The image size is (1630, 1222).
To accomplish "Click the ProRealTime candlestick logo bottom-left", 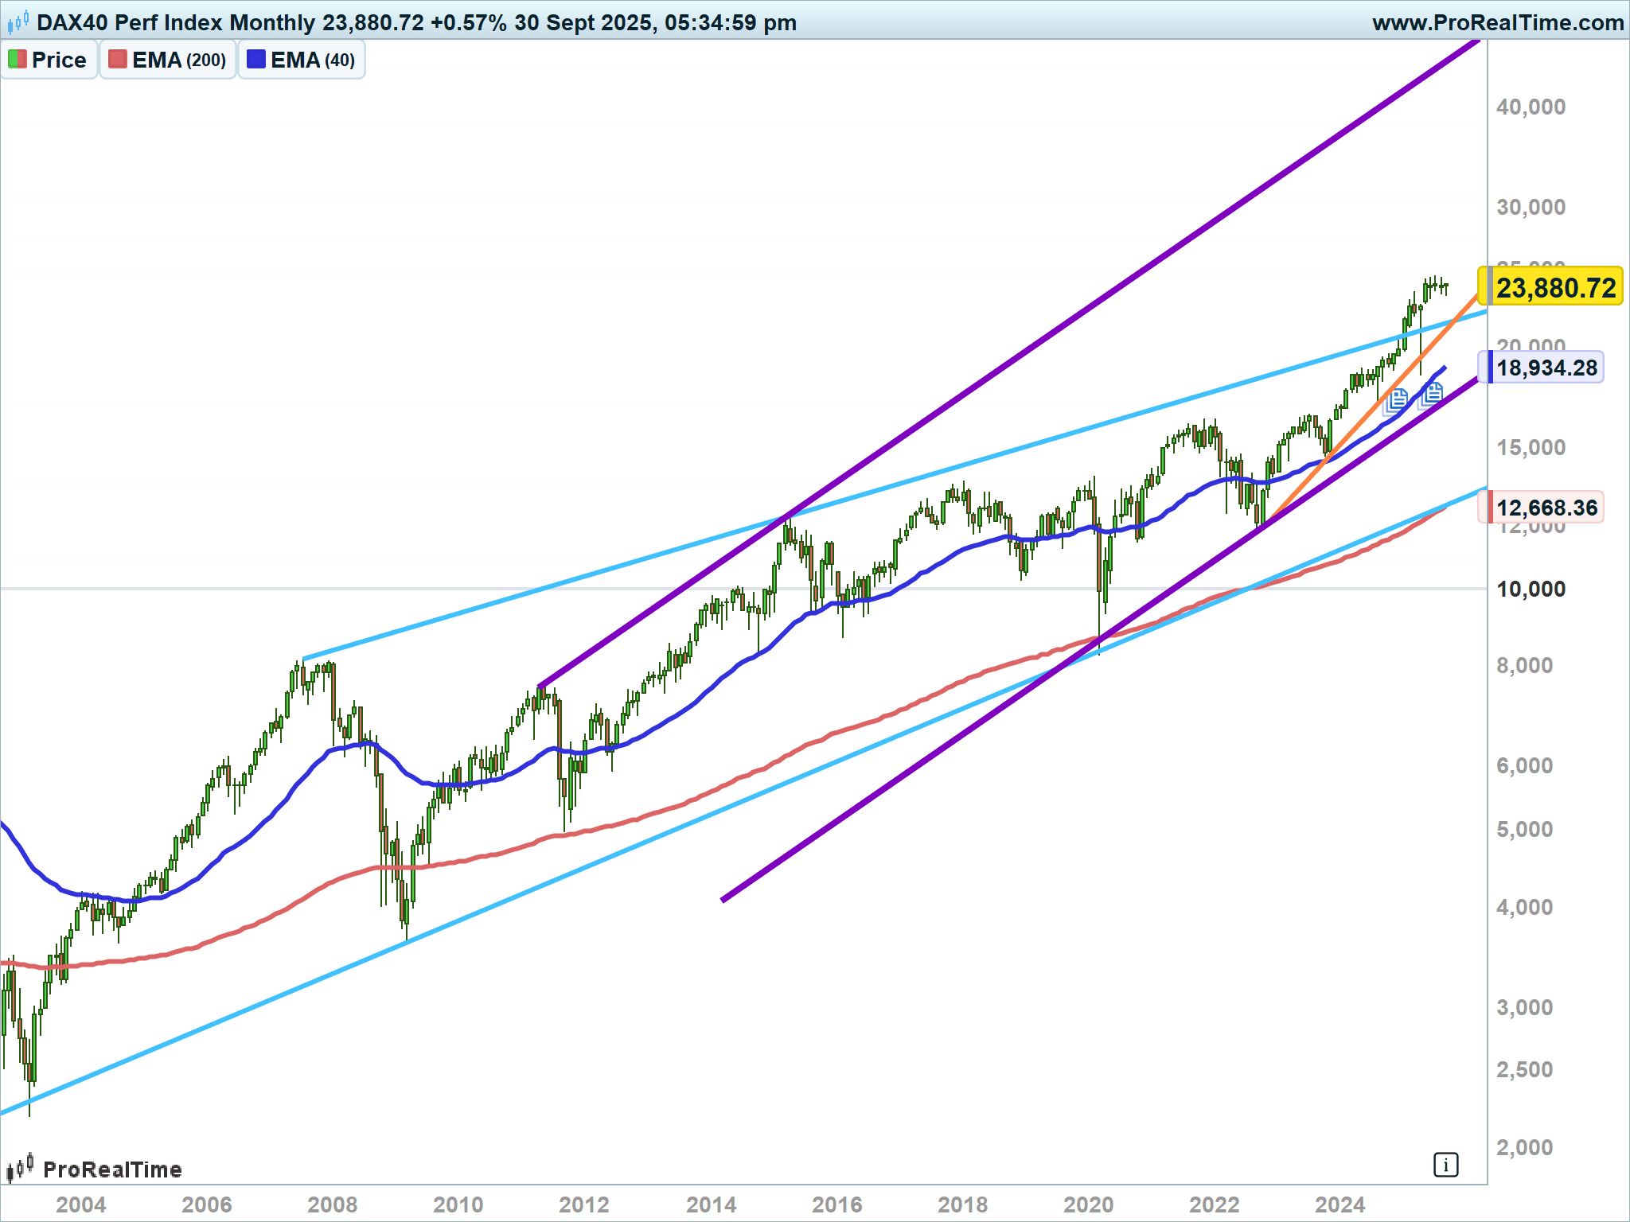I will click(21, 1168).
